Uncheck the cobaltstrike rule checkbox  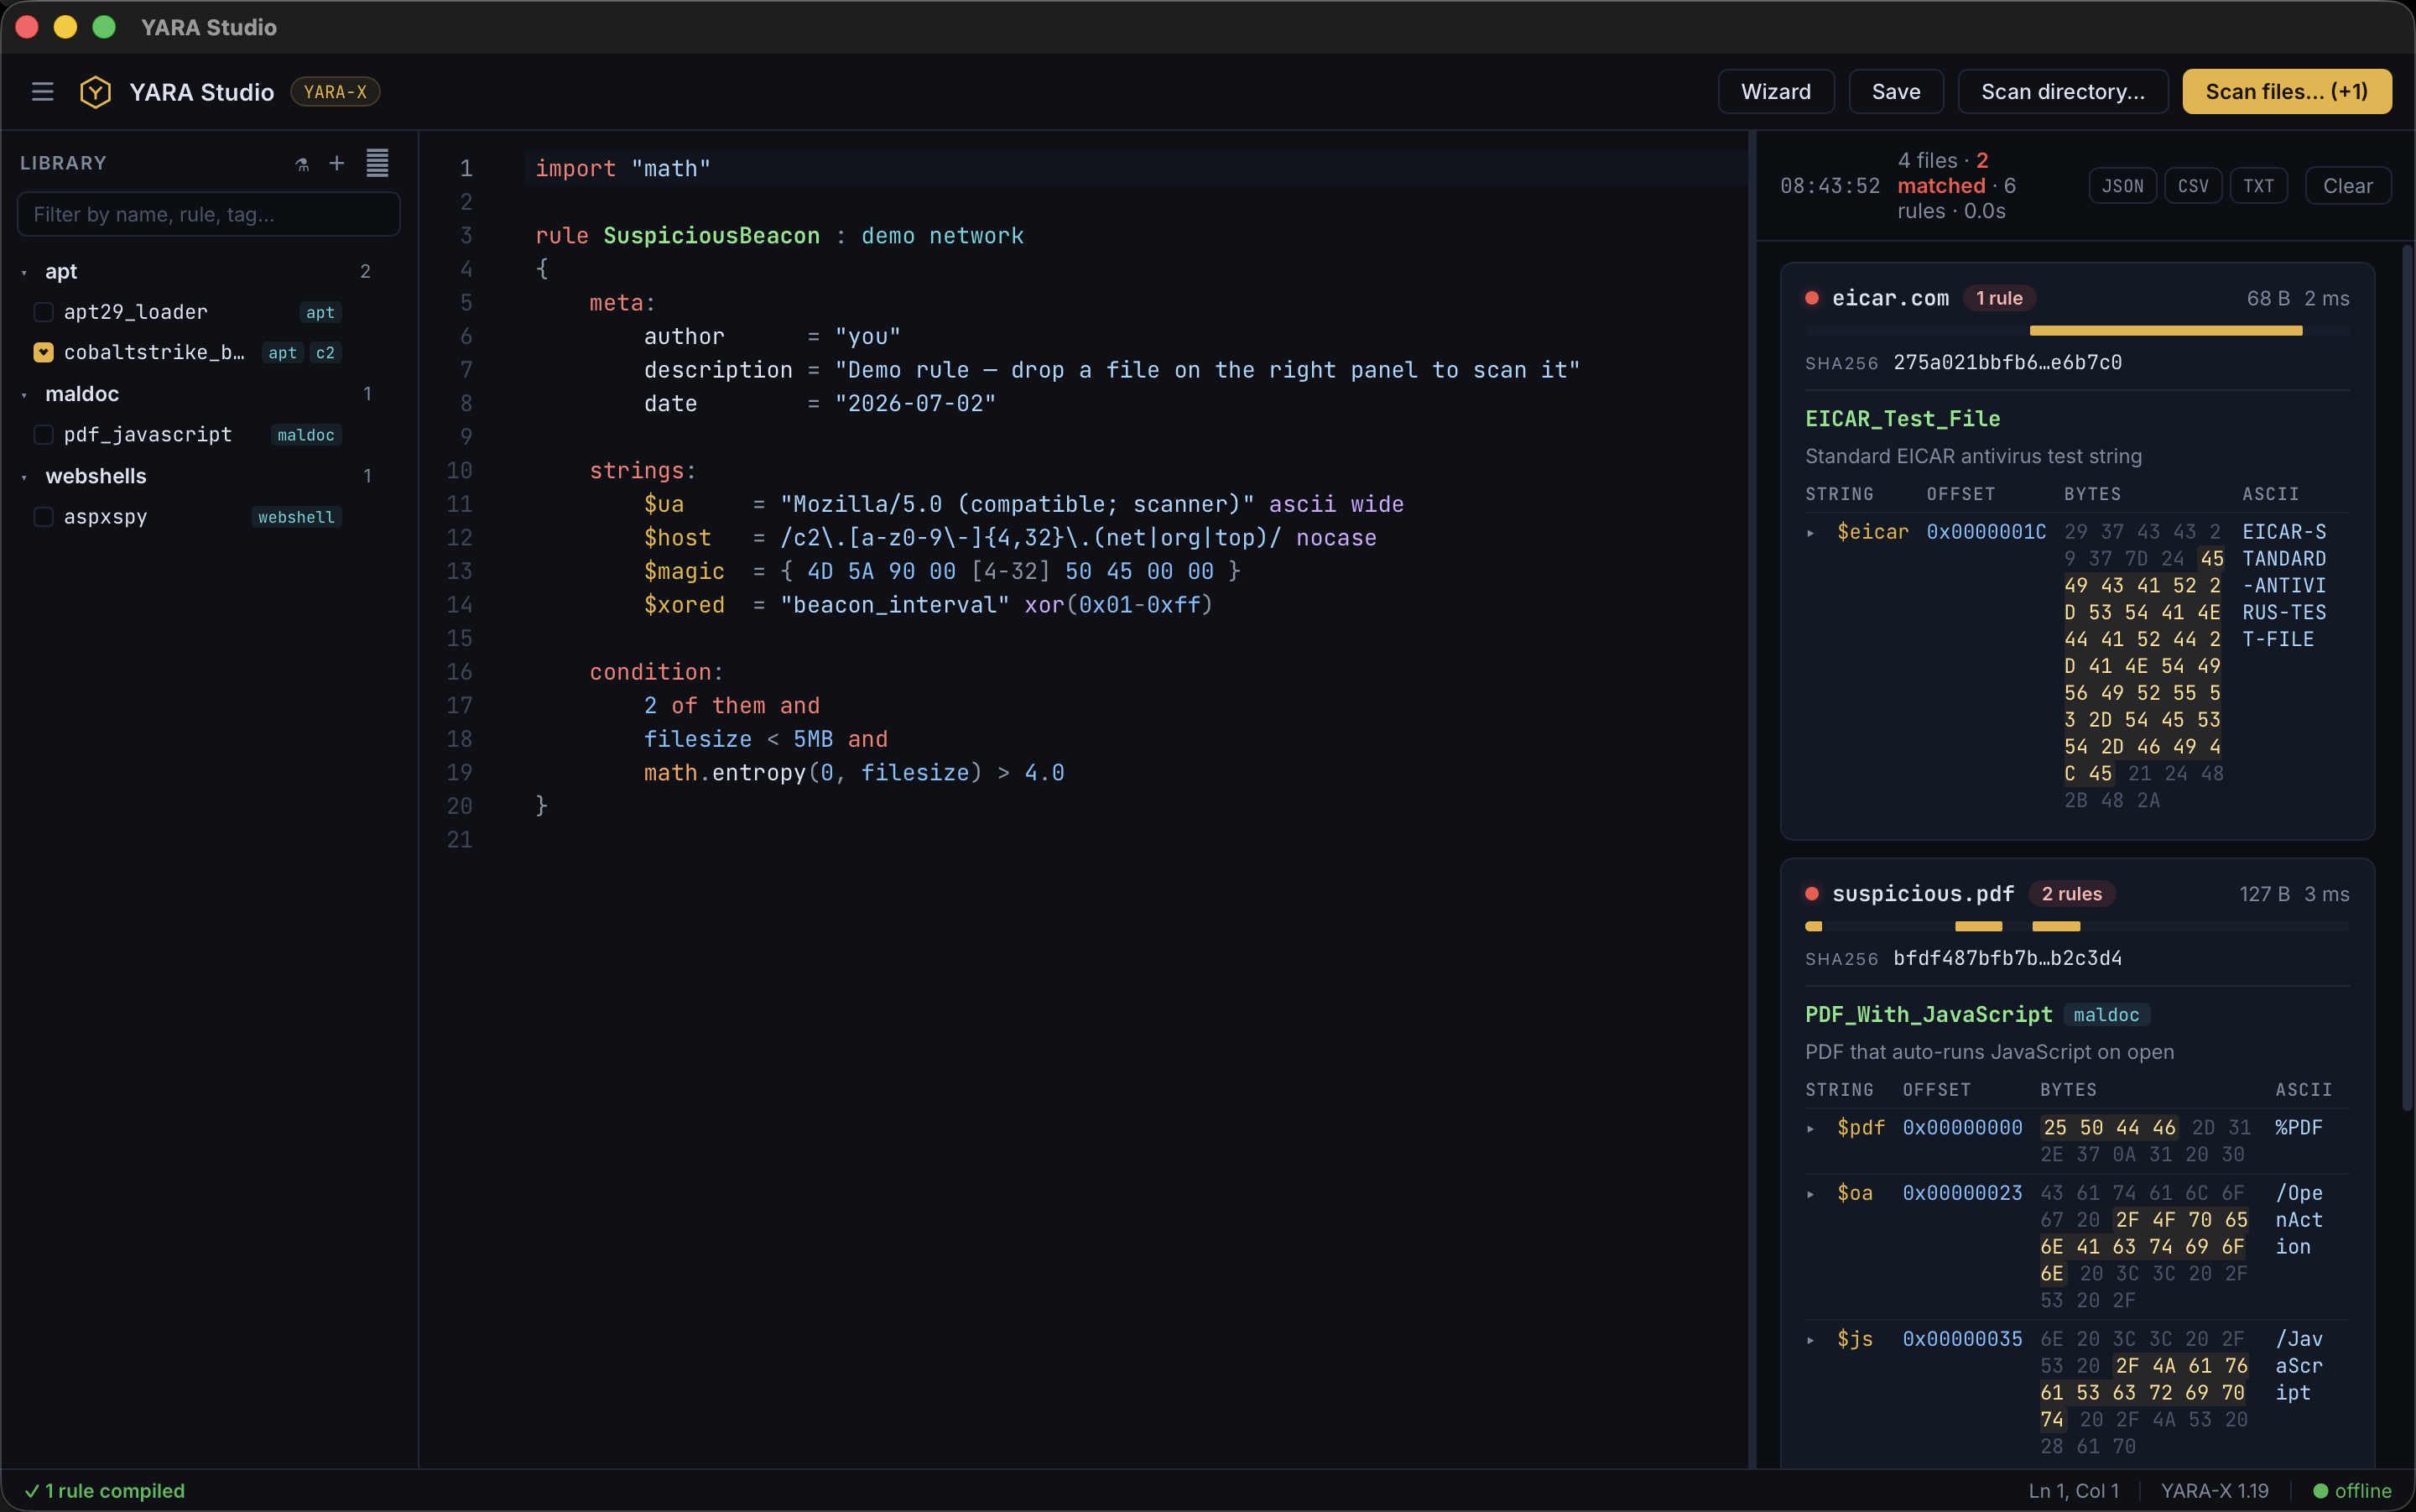pos(43,353)
